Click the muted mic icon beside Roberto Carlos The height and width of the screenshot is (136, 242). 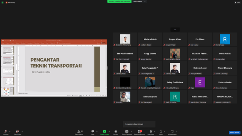pos(214,88)
